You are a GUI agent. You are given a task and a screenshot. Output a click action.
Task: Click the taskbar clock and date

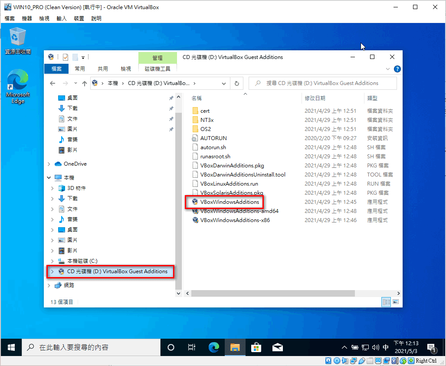[x=406, y=347]
